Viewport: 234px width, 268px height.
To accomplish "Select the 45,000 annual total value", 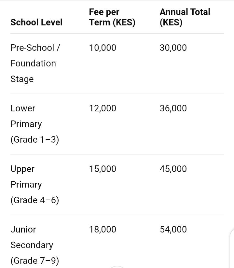I will [173, 169].
